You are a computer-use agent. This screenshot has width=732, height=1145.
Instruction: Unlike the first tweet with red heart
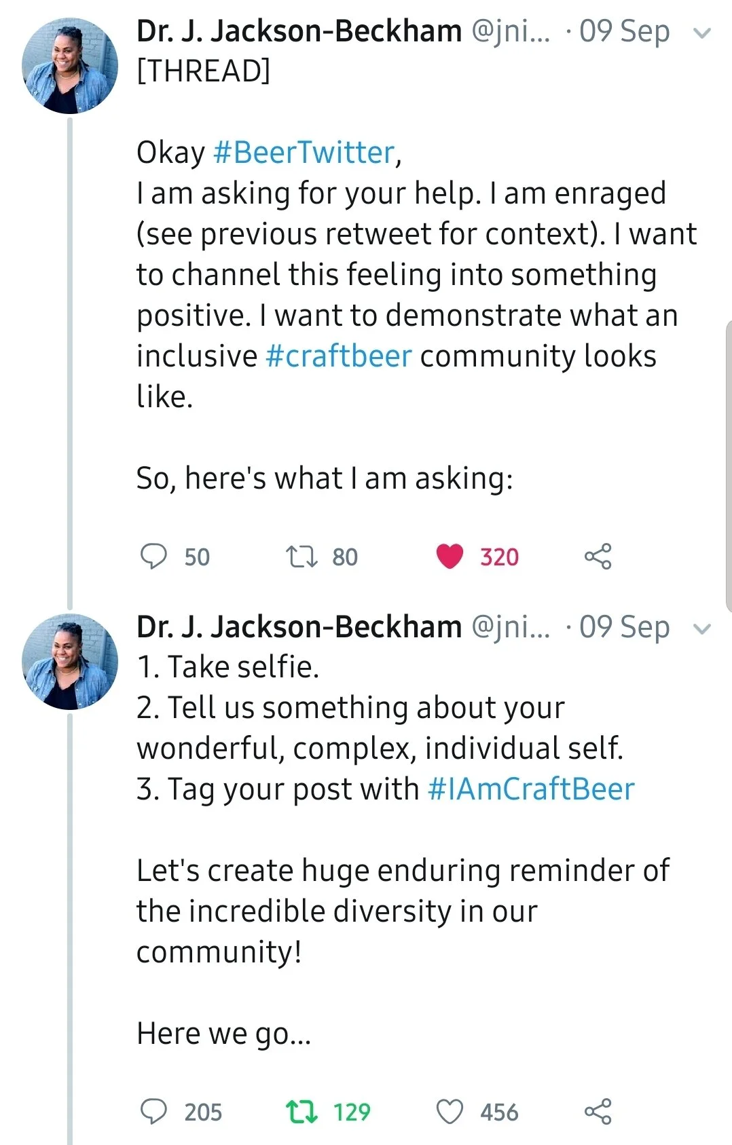(x=450, y=557)
